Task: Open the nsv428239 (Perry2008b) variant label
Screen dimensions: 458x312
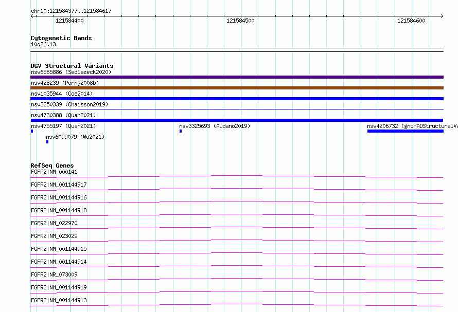Action: point(65,83)
